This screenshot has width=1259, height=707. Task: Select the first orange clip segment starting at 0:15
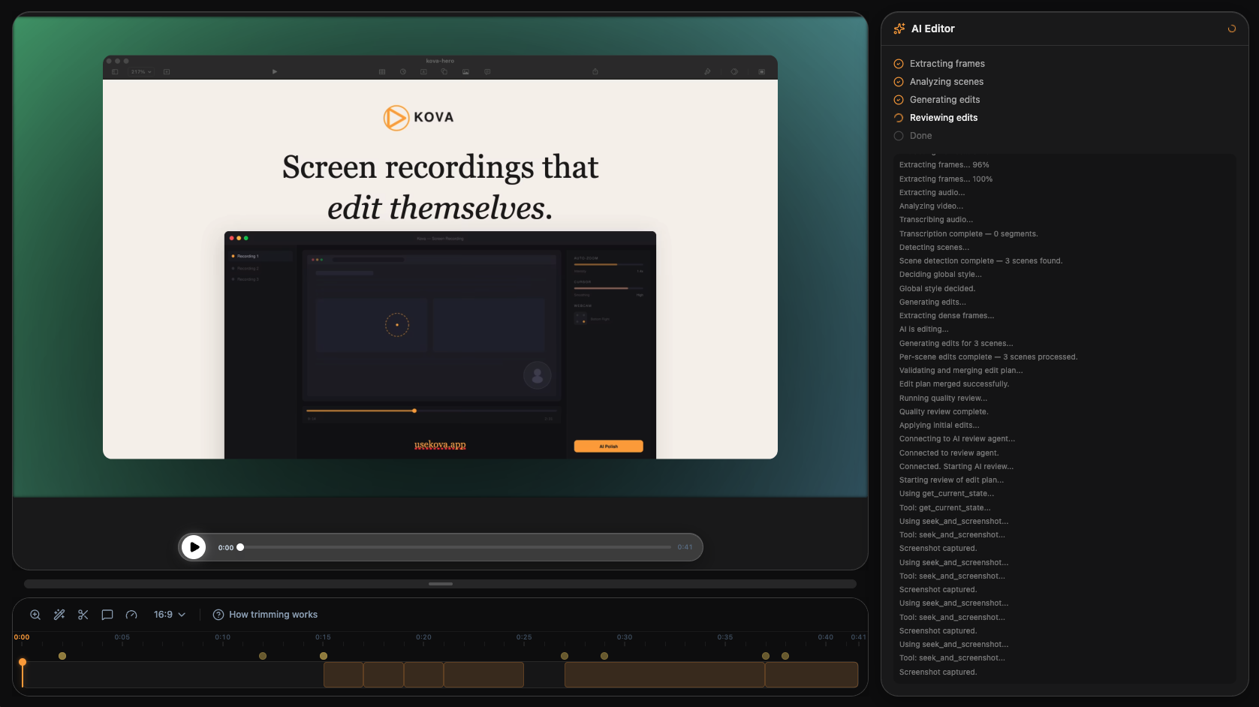coord(343,675)
